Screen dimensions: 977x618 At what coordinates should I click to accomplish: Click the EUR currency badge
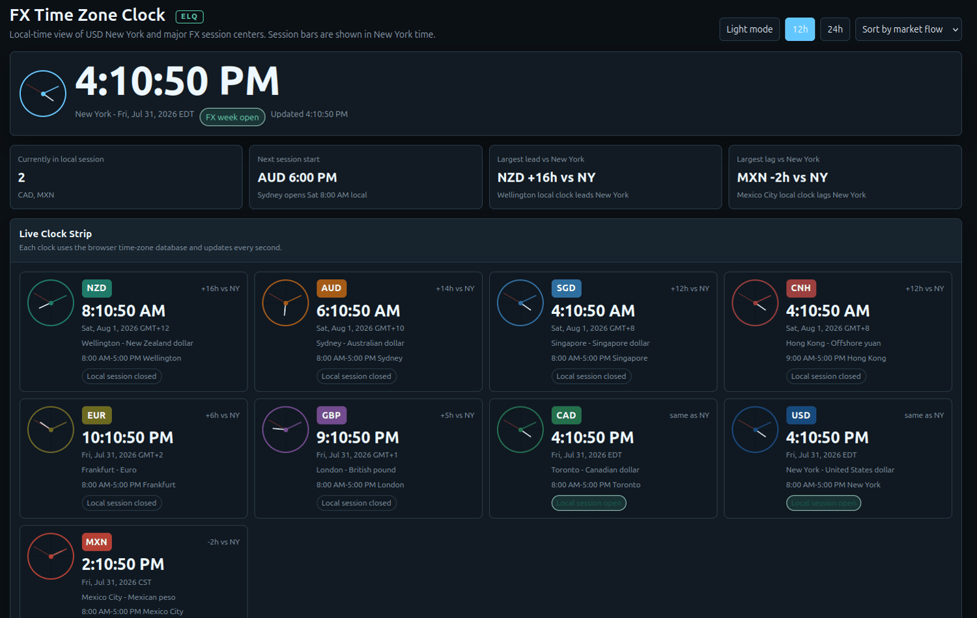96,415
